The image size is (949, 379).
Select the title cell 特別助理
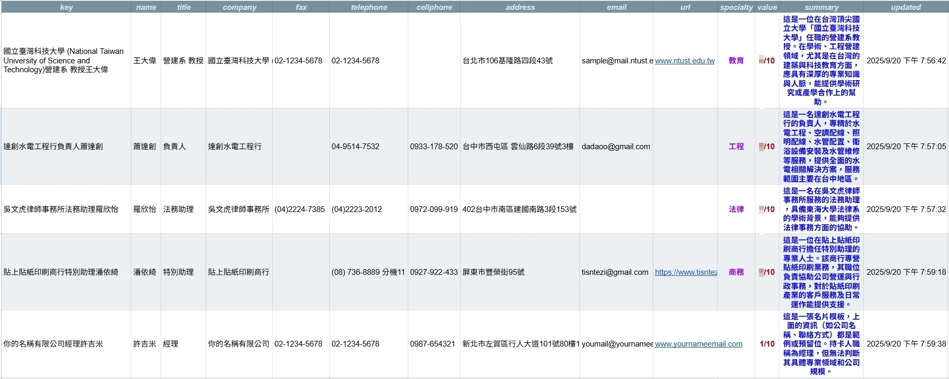(x=183, y=272)
